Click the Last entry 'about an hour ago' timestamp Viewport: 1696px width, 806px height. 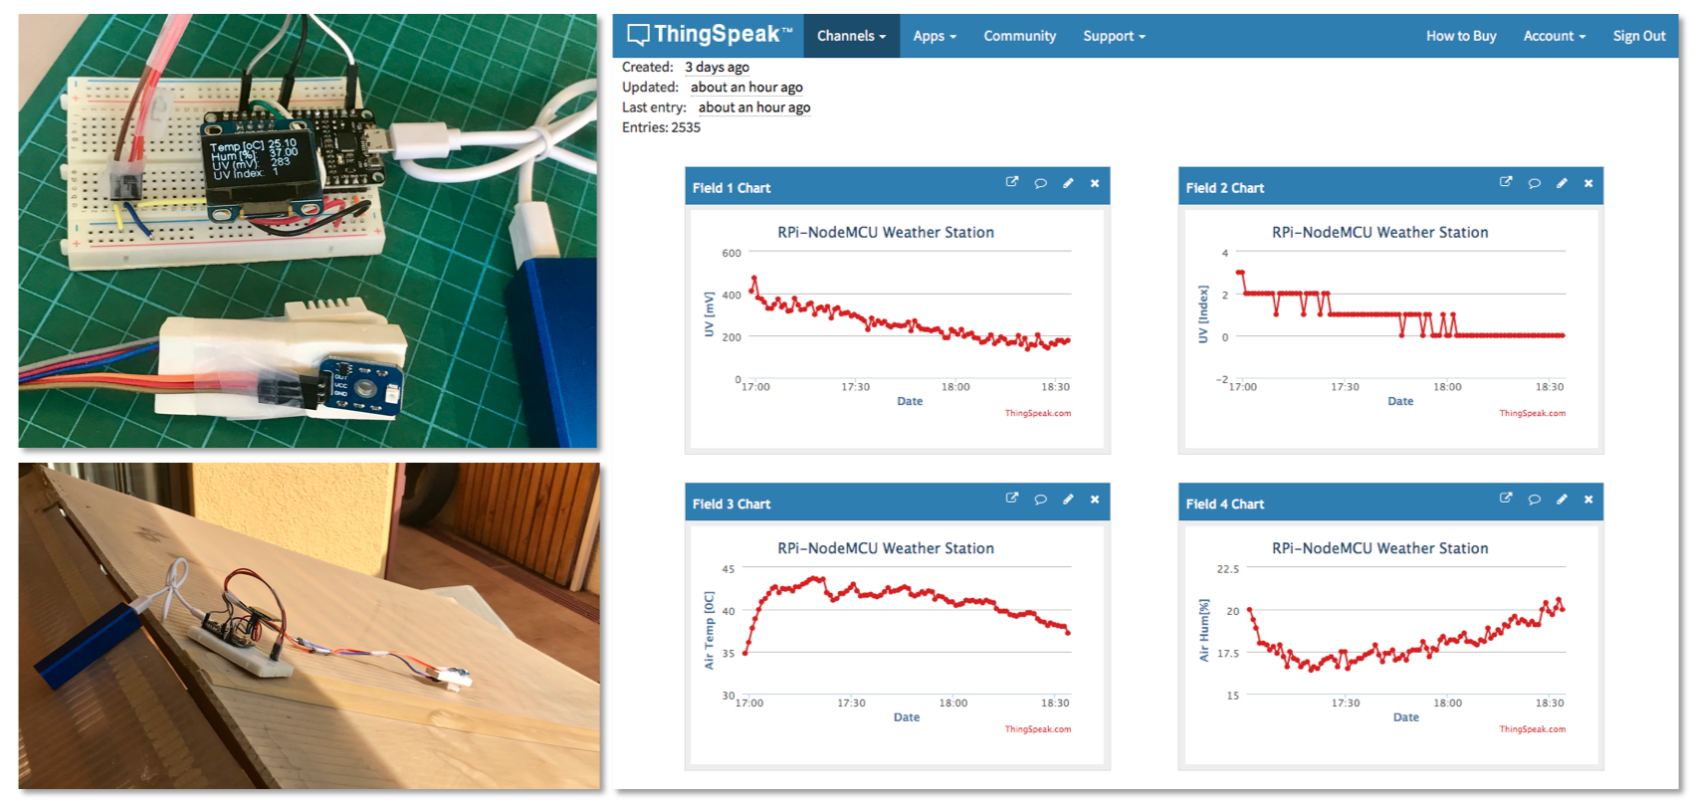pyautogui.click(x=754, y=106)
